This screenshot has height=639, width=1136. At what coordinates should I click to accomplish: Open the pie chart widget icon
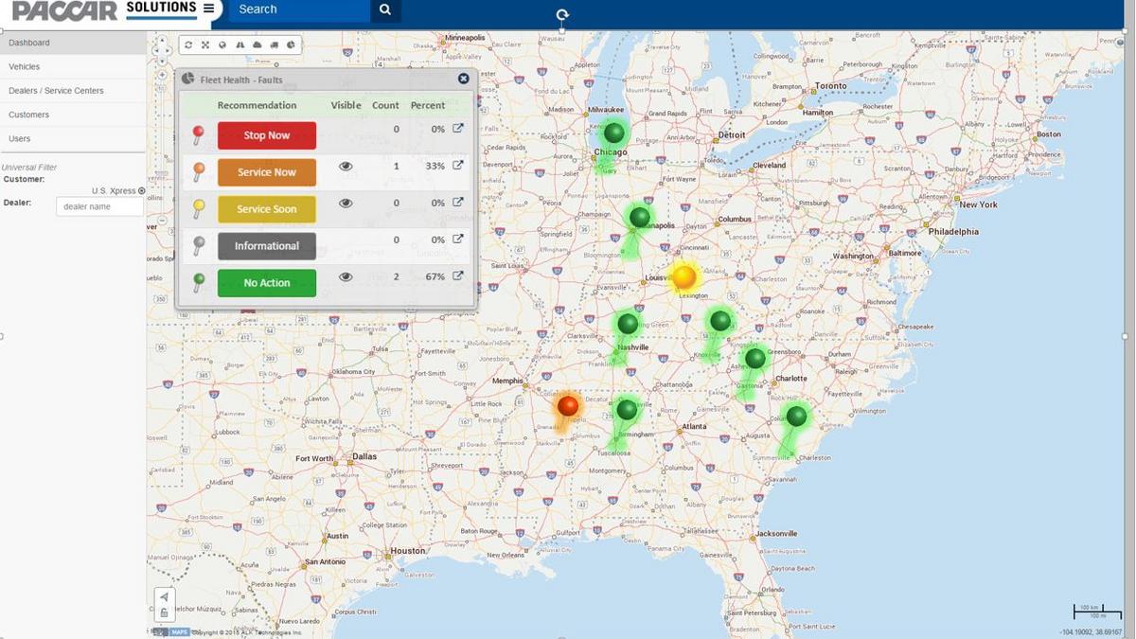(291, 44)
